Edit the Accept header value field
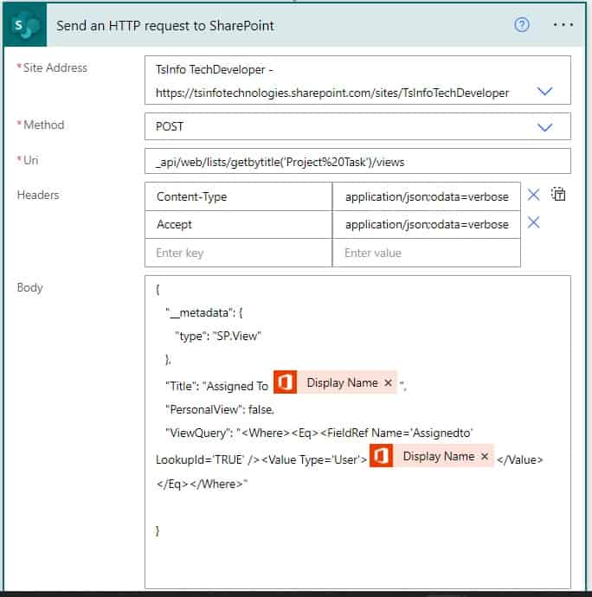The width and height of the screenshot is (592, 597). 427,225
